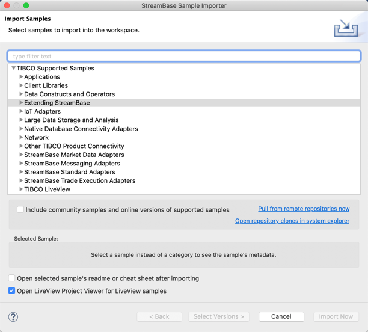The width and height of the screenshot is (368, 332).
Task: Enable Include community samples checkbox
Action: [x=20, y=210]
